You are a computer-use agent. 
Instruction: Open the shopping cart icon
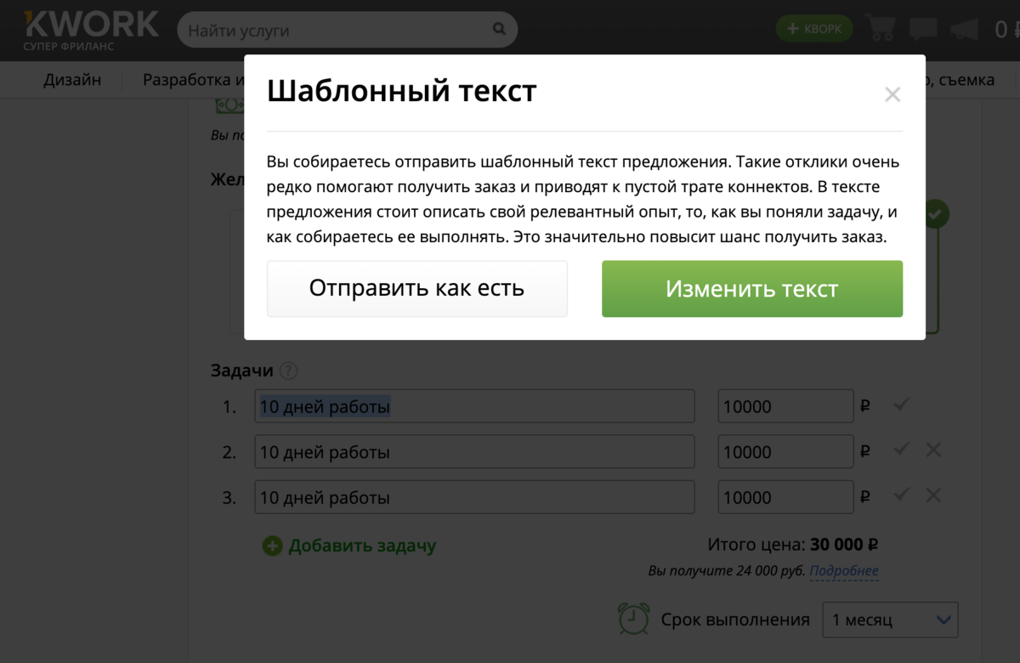point(881,29)
